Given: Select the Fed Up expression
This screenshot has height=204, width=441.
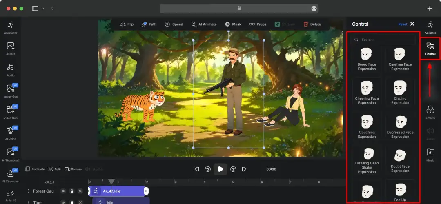Looking at the screenshot, I should point(400,192).
